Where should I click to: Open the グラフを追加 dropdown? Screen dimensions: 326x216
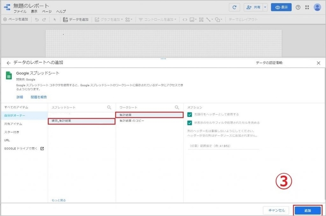109,20
